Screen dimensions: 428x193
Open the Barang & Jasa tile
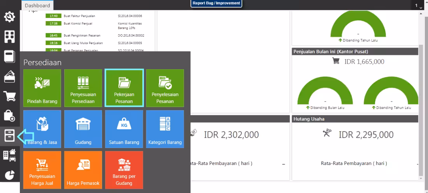(42, 129)
